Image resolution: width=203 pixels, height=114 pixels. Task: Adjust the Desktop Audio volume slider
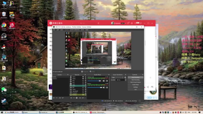click(x=95, y=81)
